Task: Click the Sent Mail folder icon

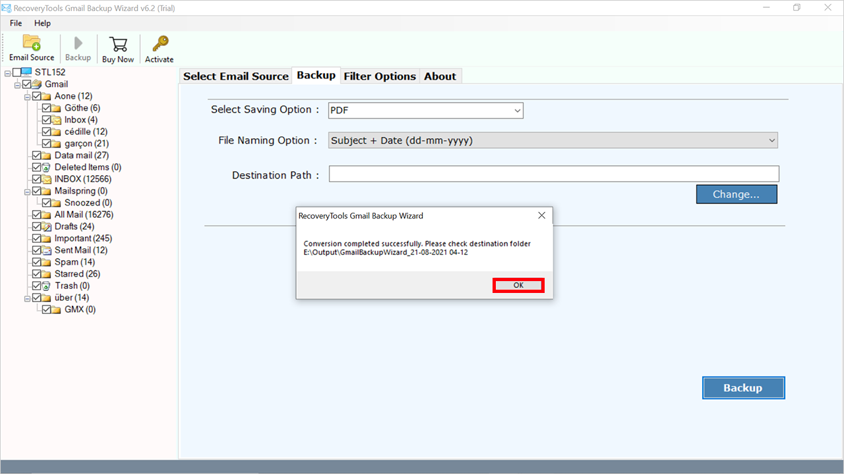Action: [x=47, y=250]
